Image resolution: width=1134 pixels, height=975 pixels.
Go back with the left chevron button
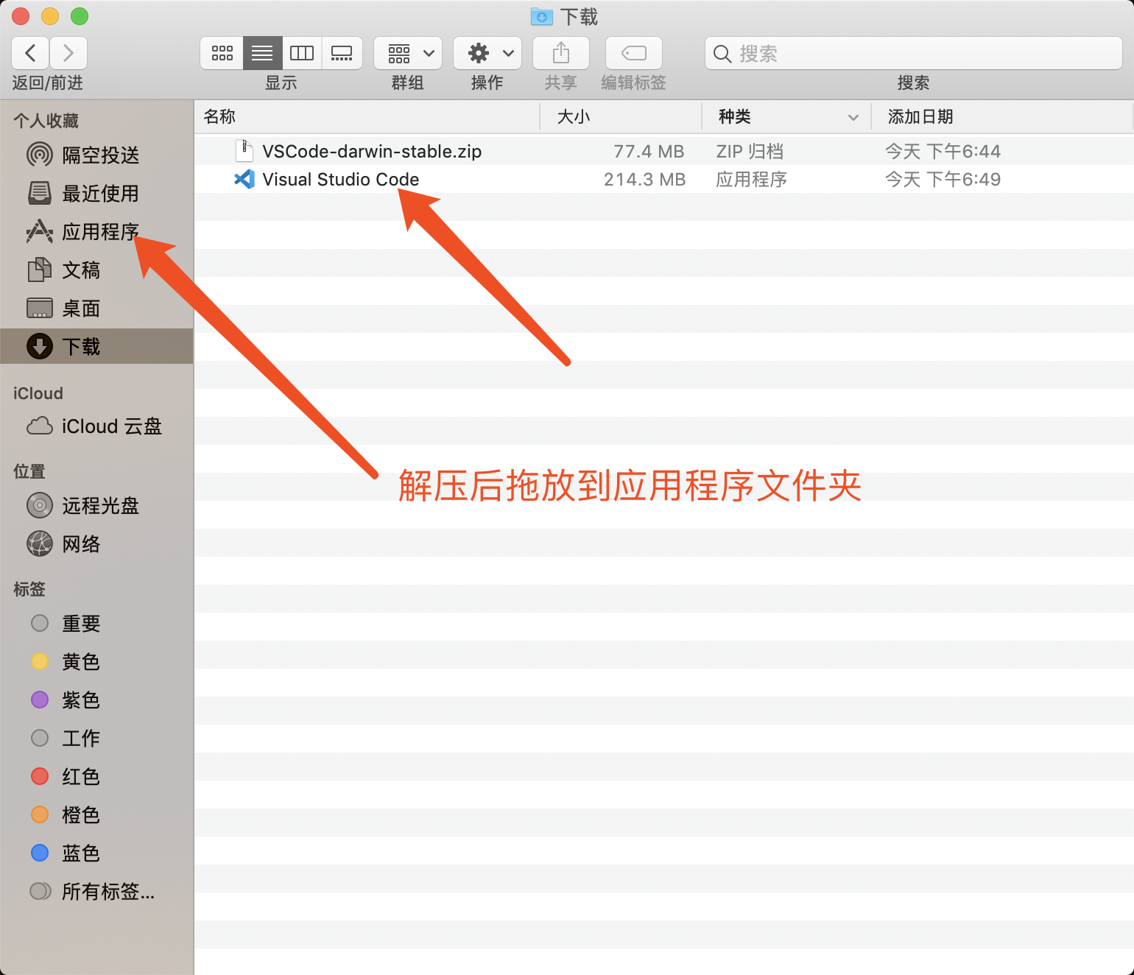[x=31, y=53]
